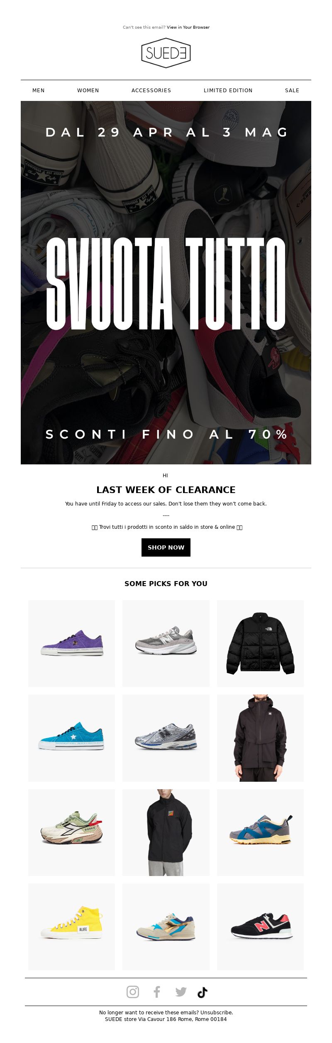Select the MEN menu item

(x=39, y=91)
